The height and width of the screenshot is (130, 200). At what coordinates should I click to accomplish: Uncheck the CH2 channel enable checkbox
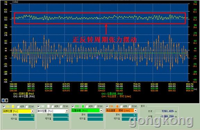click(39, 106)
